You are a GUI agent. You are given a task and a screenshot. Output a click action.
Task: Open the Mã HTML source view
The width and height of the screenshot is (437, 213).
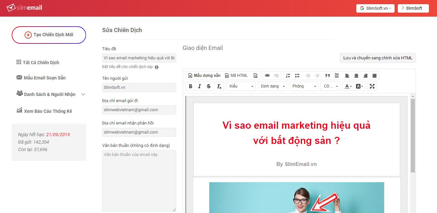tap(237, 75)
